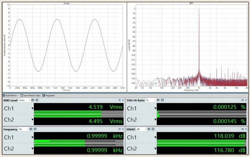Click the RMS Level meter settings square icon
The width and height of the screenshot is (250, 157).
pos(37,100)
